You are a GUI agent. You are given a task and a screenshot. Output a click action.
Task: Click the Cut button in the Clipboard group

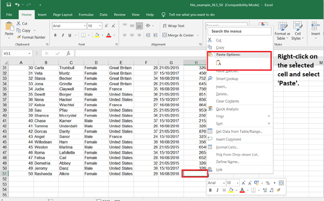[22, 23]
